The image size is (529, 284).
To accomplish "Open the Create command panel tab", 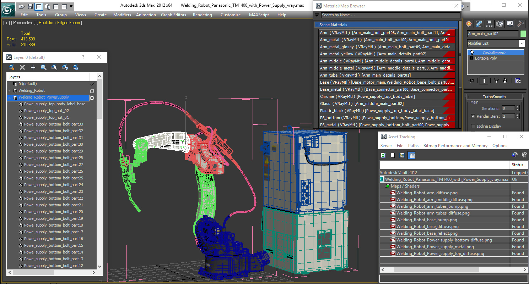I will (x=469, y=24).
